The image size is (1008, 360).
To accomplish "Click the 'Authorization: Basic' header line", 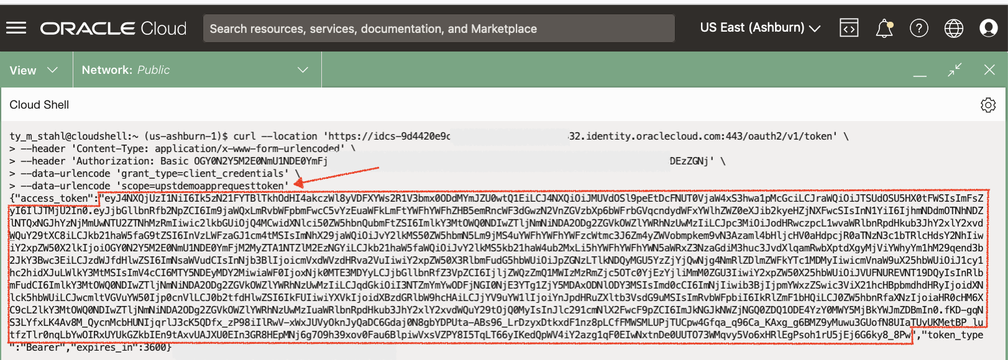I will [x=367, y=161].
